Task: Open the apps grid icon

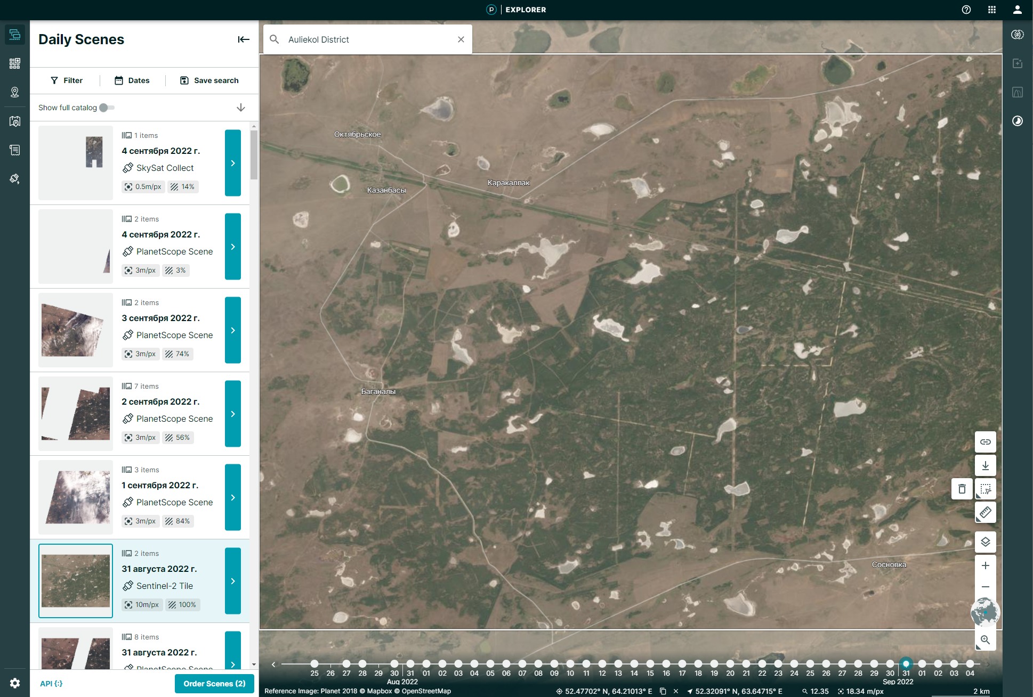Action: pos(991,10)
